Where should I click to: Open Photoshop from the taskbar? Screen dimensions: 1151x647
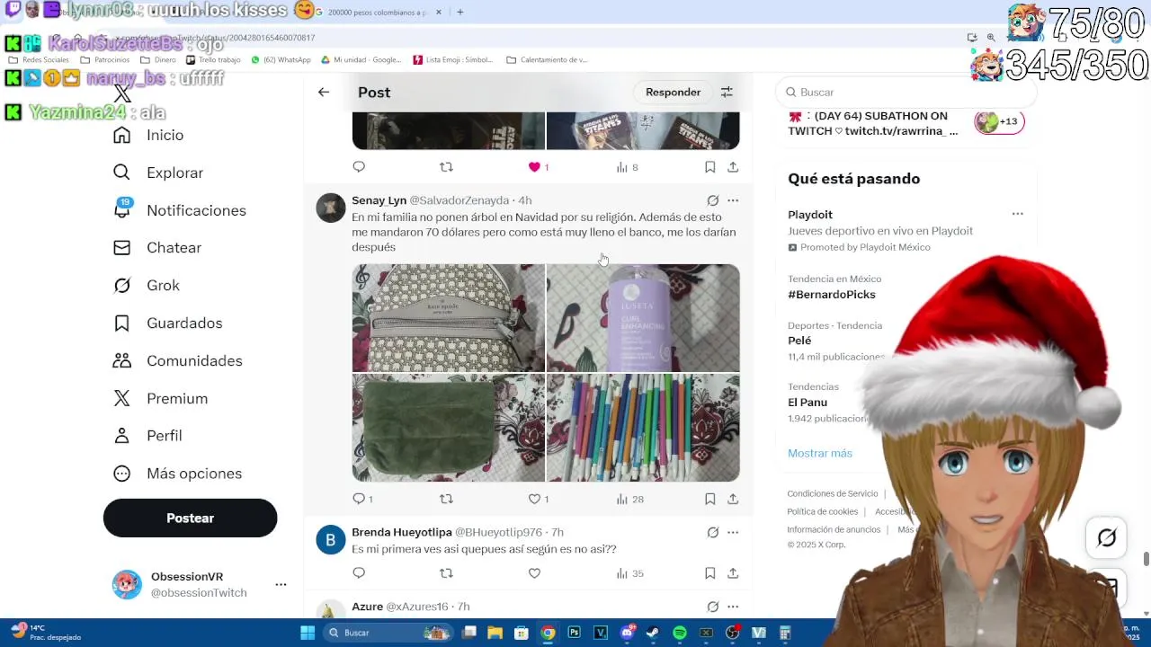click(574, 633)
